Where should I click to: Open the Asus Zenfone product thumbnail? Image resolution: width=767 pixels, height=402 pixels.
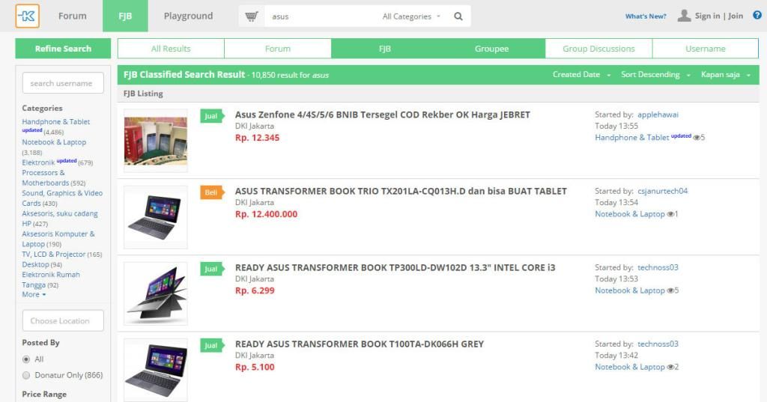pyautogui.click(x=156, y=141)
